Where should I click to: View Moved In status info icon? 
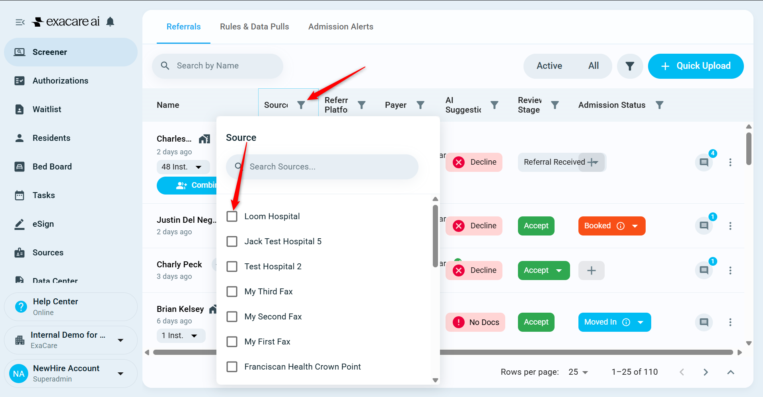pyautogui.click(x=626, y=322)
